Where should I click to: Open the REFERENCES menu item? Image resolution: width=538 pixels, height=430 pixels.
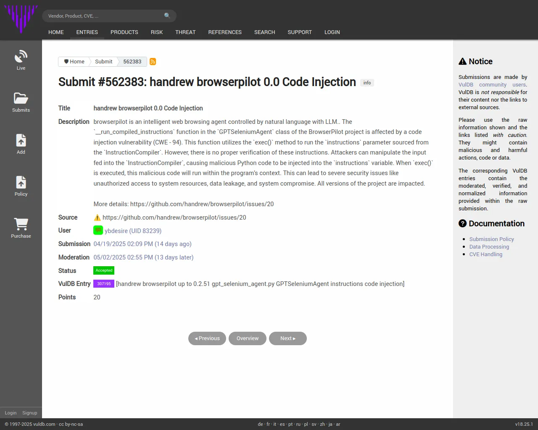pos(225,32)
